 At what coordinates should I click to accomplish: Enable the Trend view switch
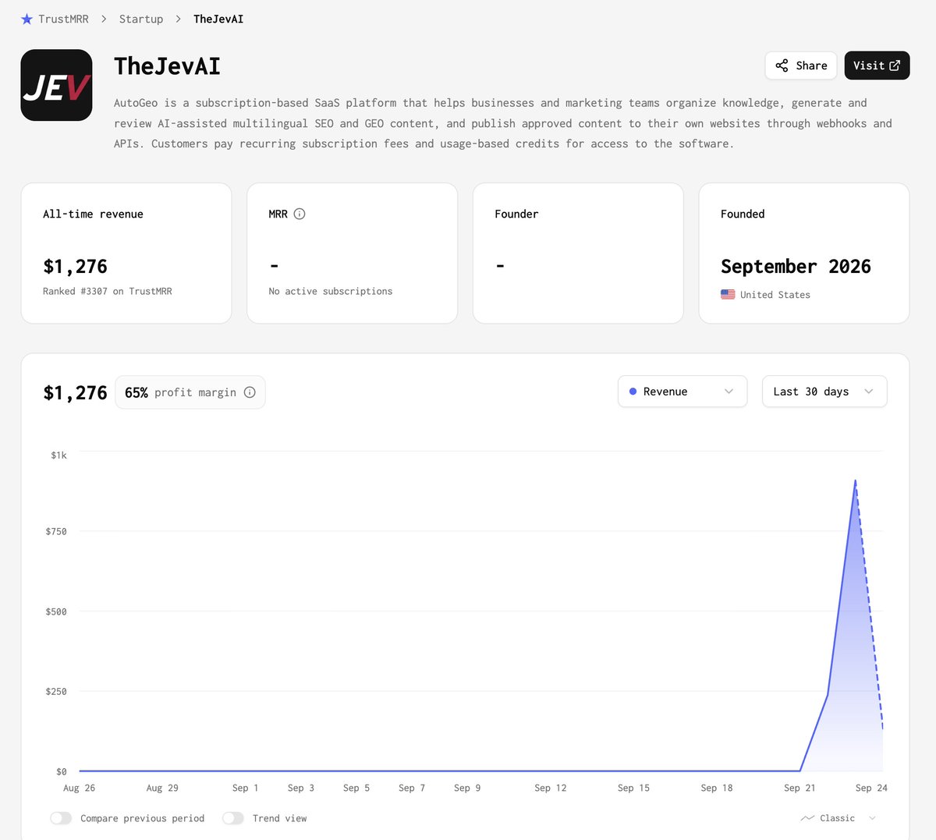click(233, 818)
